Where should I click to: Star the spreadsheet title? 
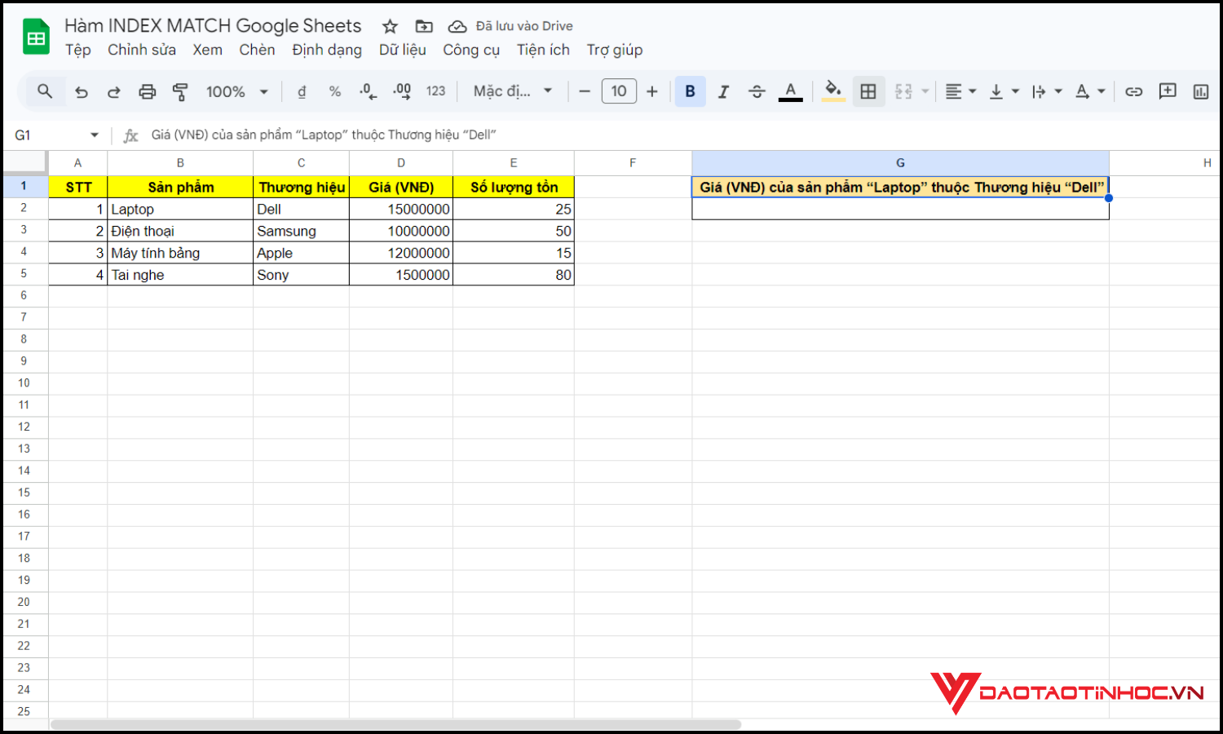(390, 25)
